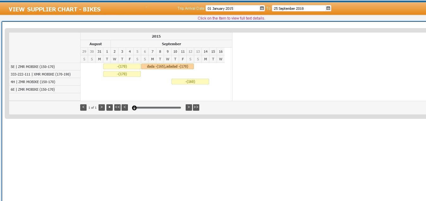Image resolution: width=426 pixels, height=201 pixels.
Task: Open the orange 'dada -(165),adadad -(170)' booking
Action: click(167, 66)
